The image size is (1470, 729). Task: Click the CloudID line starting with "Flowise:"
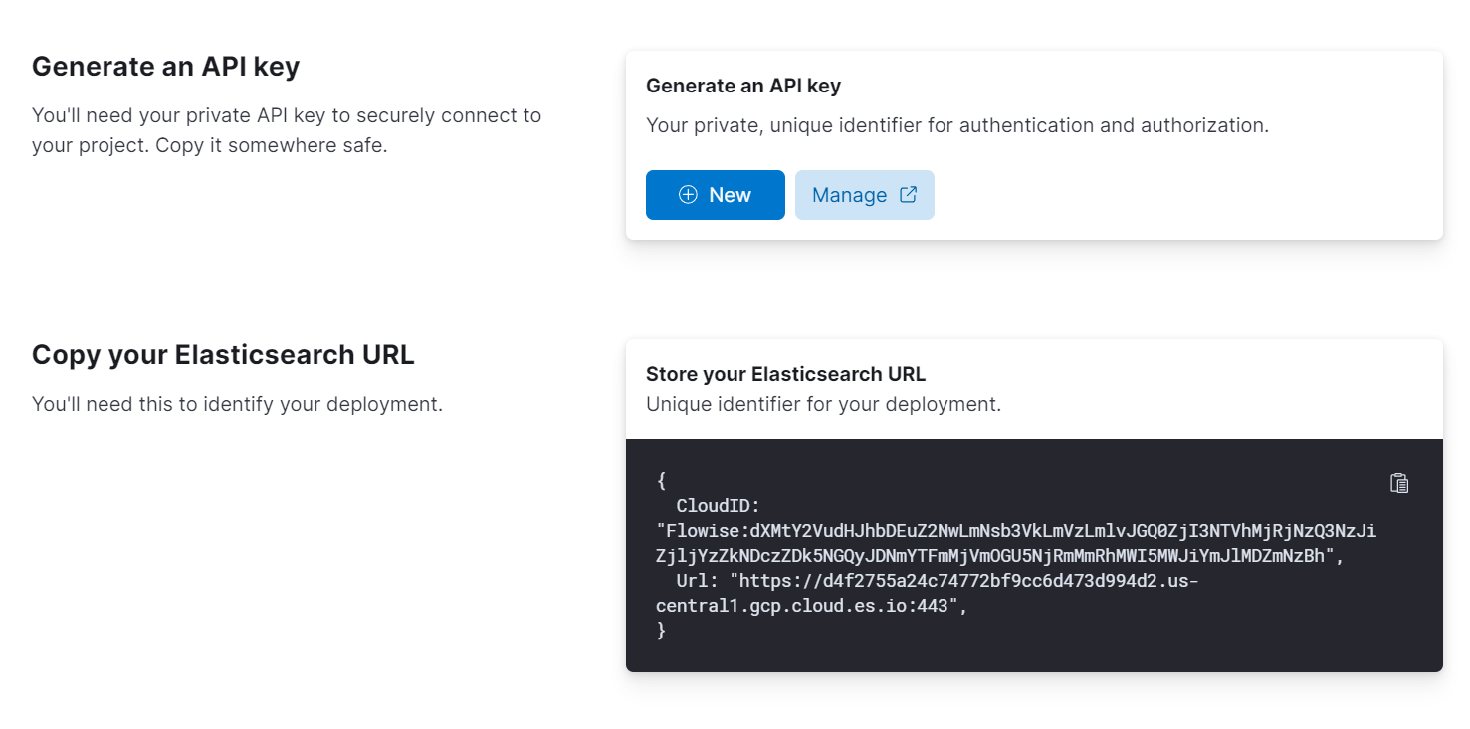[x=1015, y=531]
